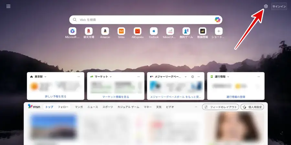Open the 天気 category
The height and width of the screenshot is (145, 291).
(159, 107)
